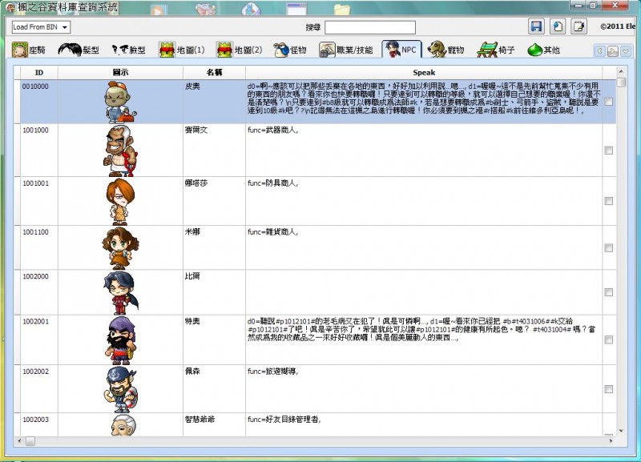Open the 寵物 pets tab

[446, 50]
